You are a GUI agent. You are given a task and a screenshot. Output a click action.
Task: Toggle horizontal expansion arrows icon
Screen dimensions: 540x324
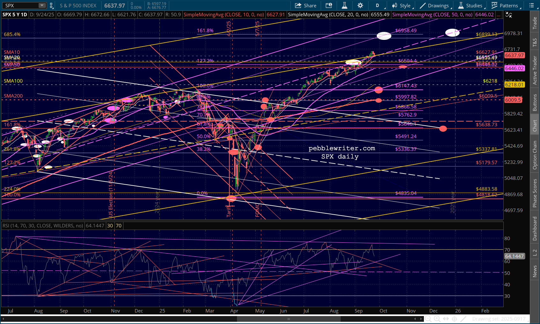pyautogui.click(x=446, y=319)
